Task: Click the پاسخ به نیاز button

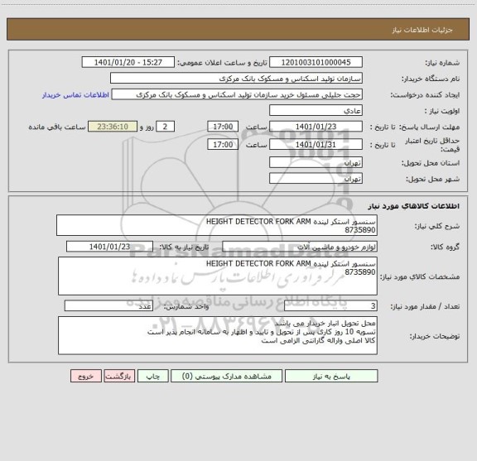Action: pyautogui.click(x=331, y=376)
